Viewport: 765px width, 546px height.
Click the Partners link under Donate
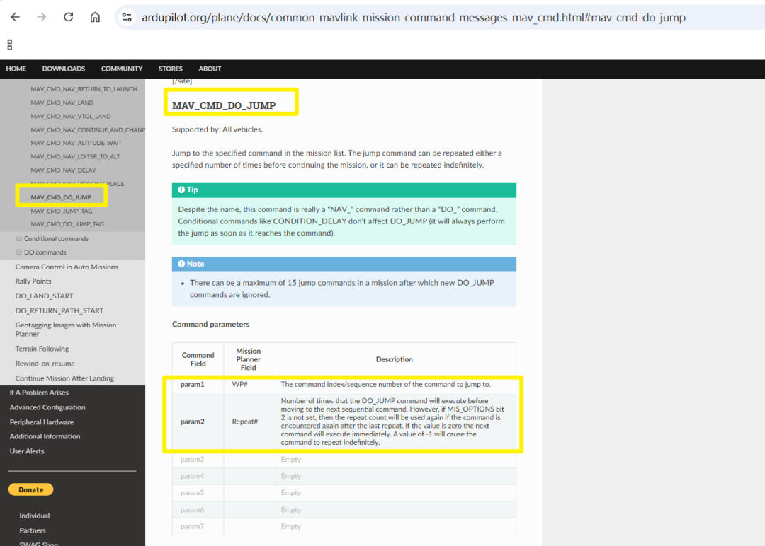32,530
